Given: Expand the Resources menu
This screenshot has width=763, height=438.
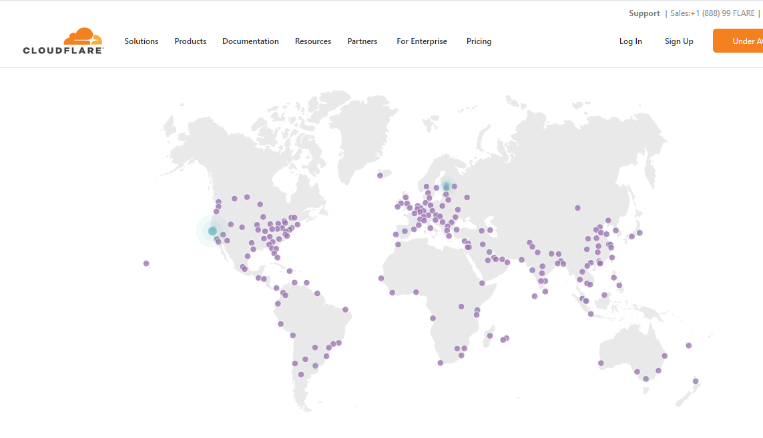Looking at the screenshot, I should tap(313, 41).
